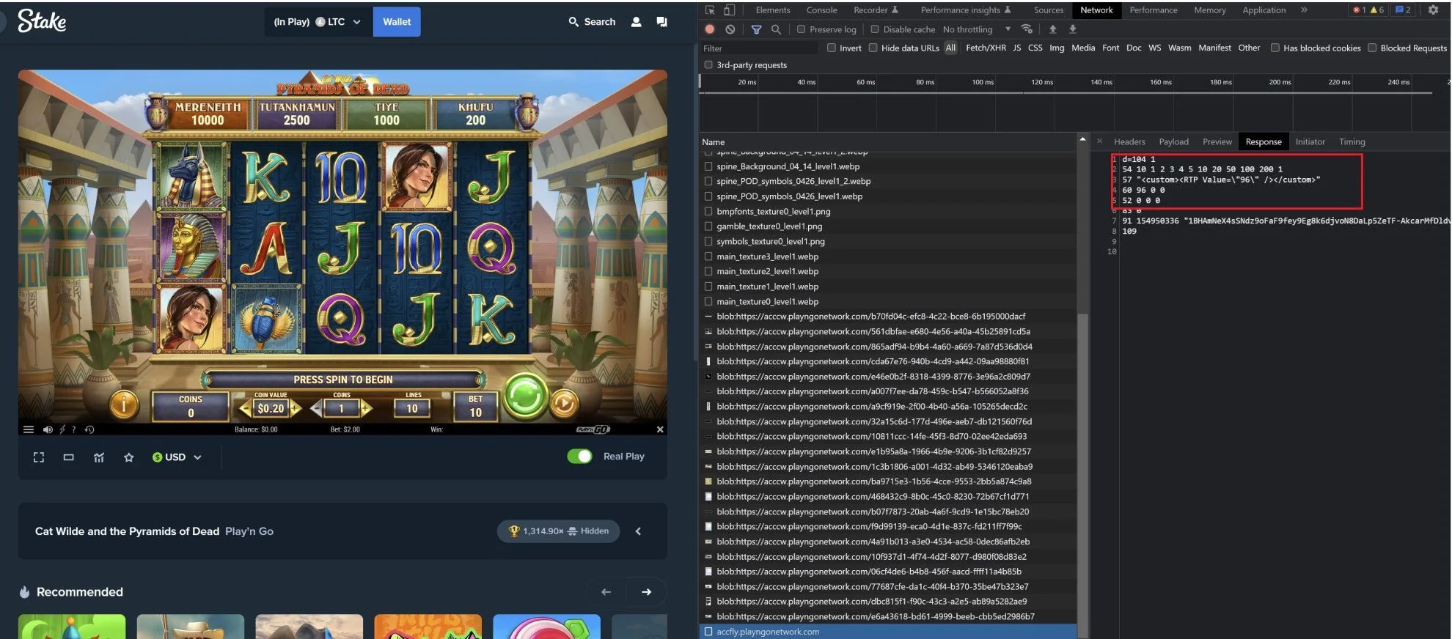Collapse the game info panel chevron
Image resolution: width=1452 pixels, height=639 pixels.
point(638,531)
